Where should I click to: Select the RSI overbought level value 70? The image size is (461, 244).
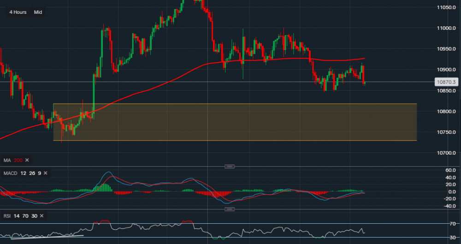[x=25, y=216]
